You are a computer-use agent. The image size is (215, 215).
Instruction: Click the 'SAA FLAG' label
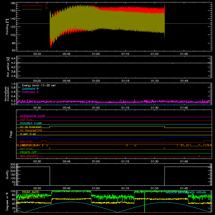(x=26, y=141)
